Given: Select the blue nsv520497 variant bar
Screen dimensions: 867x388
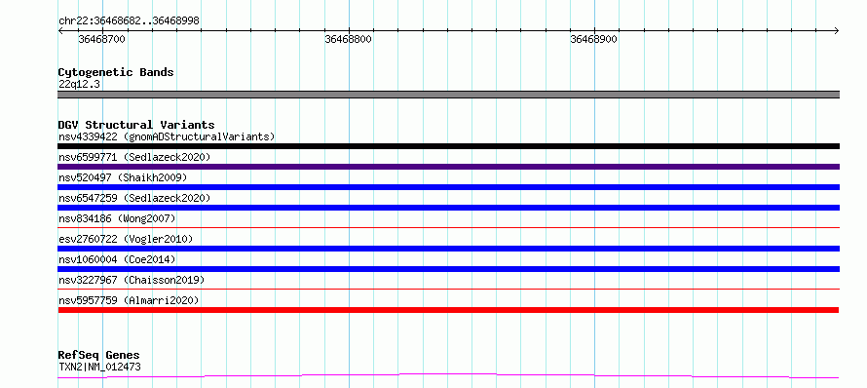Looking at the screenshot, I should click(x=448, y=187).
